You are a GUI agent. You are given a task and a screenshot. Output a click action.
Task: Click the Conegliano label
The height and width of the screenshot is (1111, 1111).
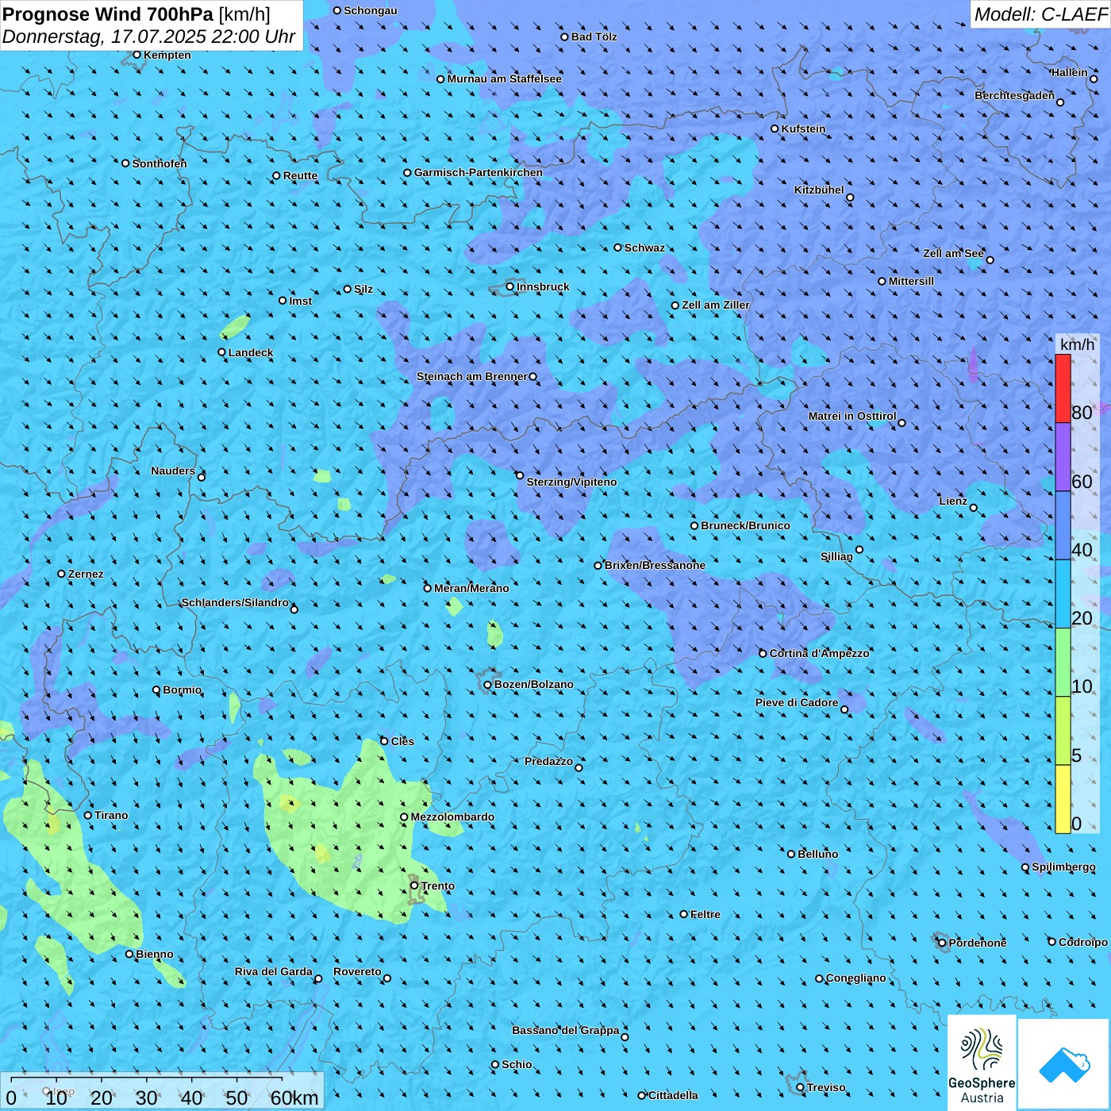coord(855,978)
